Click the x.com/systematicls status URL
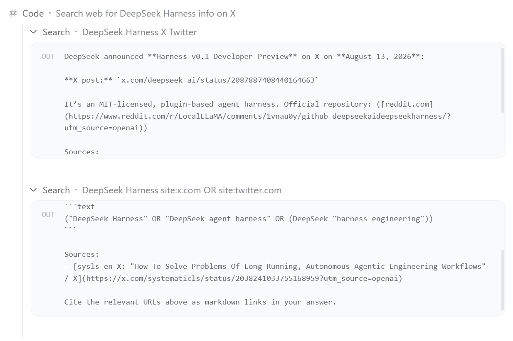This screenshot has width=513, height=341. (x=242, y=278)
